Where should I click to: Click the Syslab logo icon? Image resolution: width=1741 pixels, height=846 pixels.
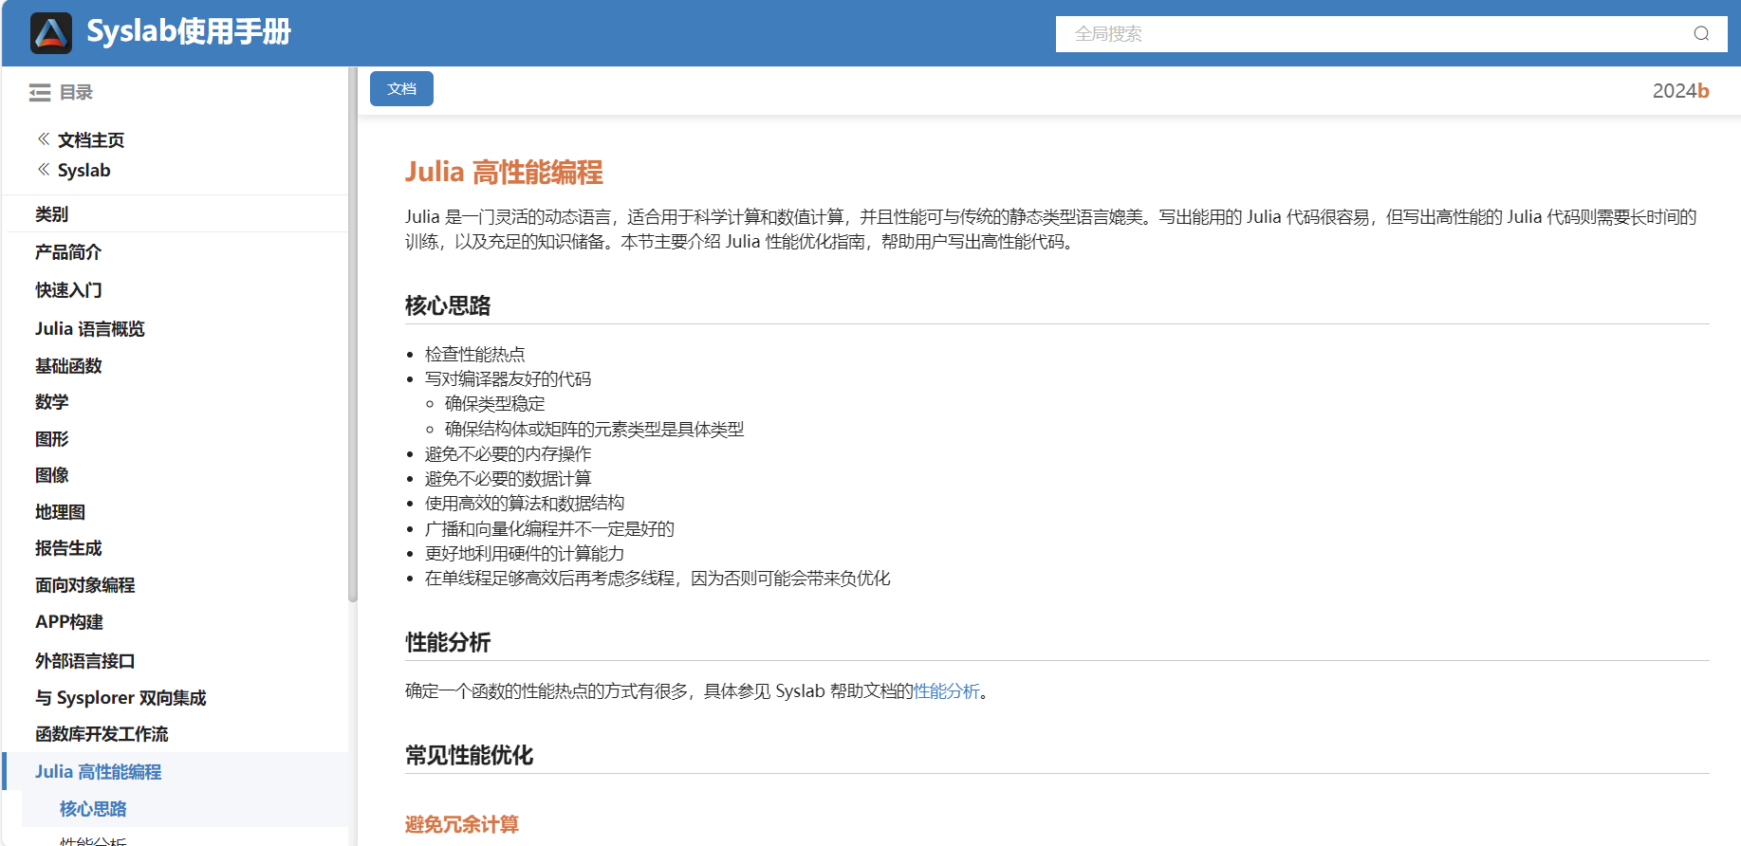point(51,33)
